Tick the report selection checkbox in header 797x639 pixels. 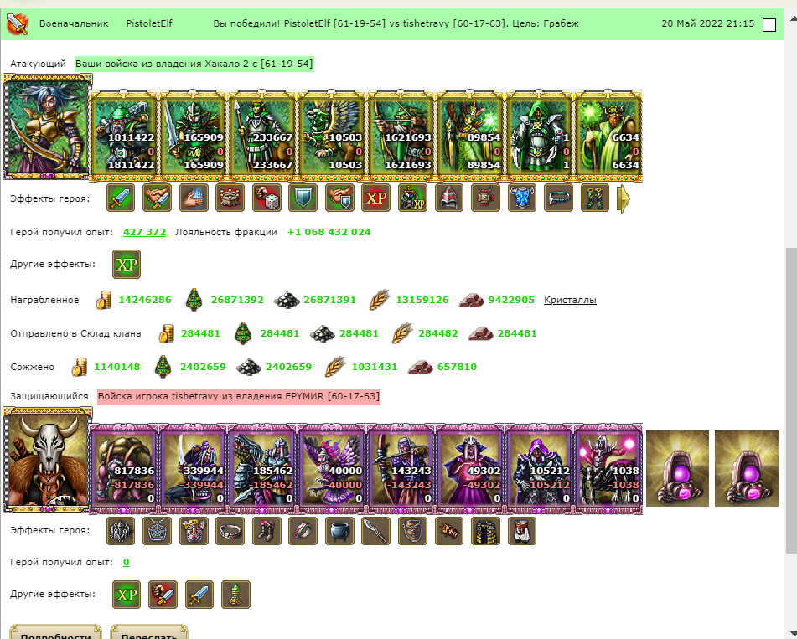pyautogui.click(x=769, y=25)
